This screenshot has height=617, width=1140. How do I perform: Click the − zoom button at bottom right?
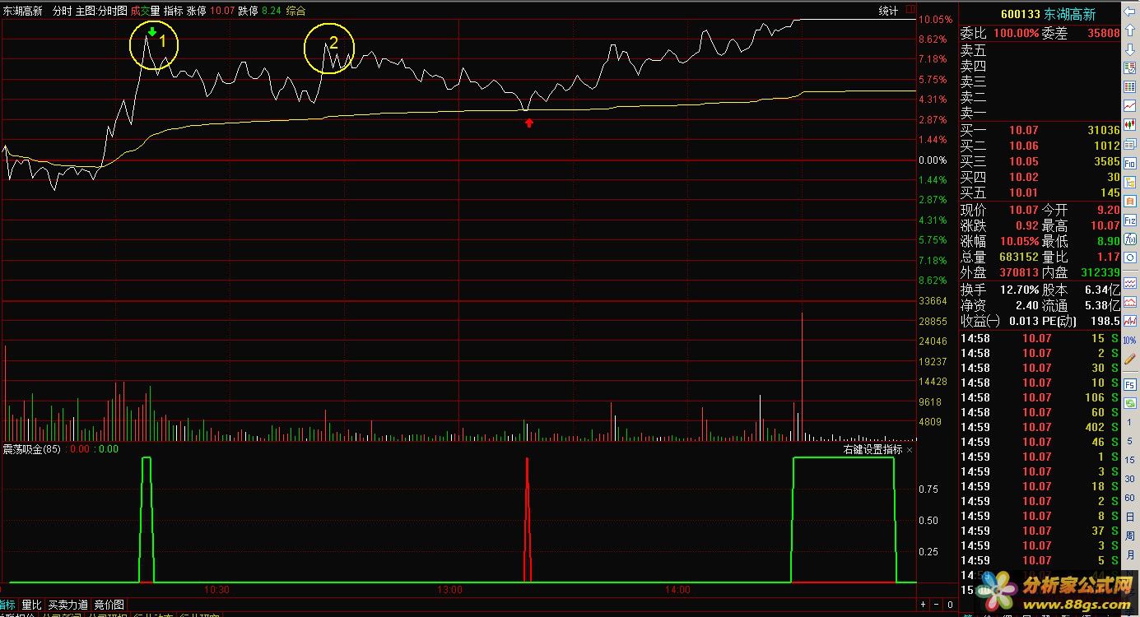937,605
